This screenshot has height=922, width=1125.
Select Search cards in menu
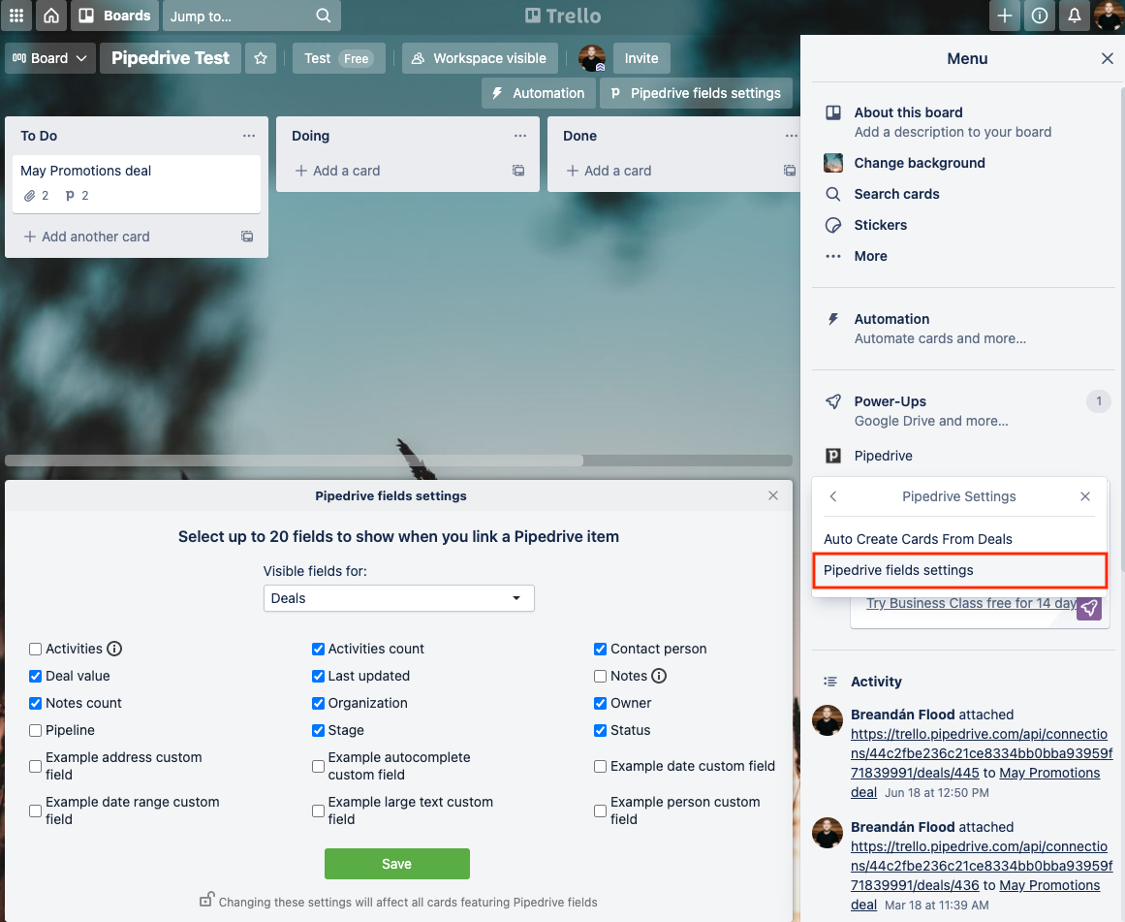[896, 194]
